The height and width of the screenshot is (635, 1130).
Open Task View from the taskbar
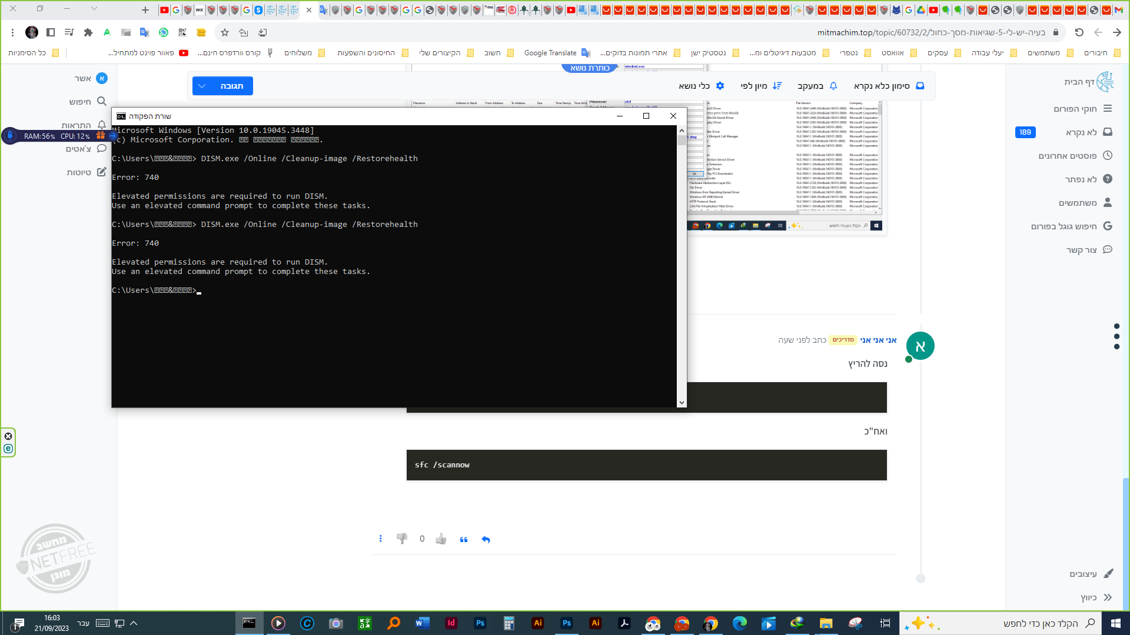[x=885, y=623]
